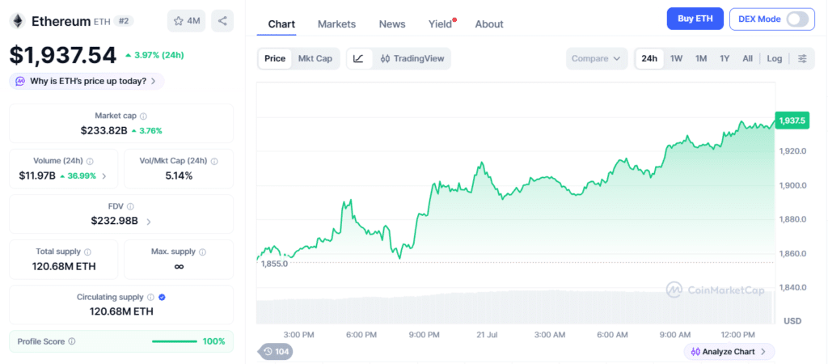
Task: Click Total supply info icon
Action: point(87,252)
